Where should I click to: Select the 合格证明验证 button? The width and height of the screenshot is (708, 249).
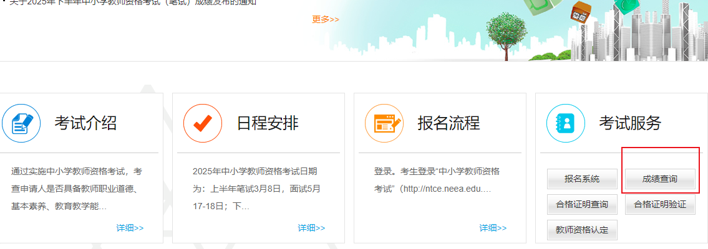(x=660, y=204)
